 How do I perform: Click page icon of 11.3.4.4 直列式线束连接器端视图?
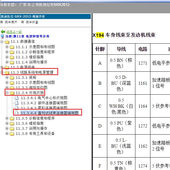pos(17,113)
